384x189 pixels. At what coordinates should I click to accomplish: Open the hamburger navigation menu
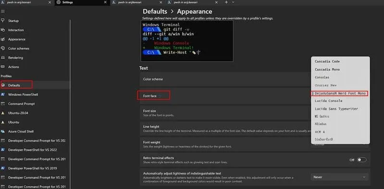[3, 11]
